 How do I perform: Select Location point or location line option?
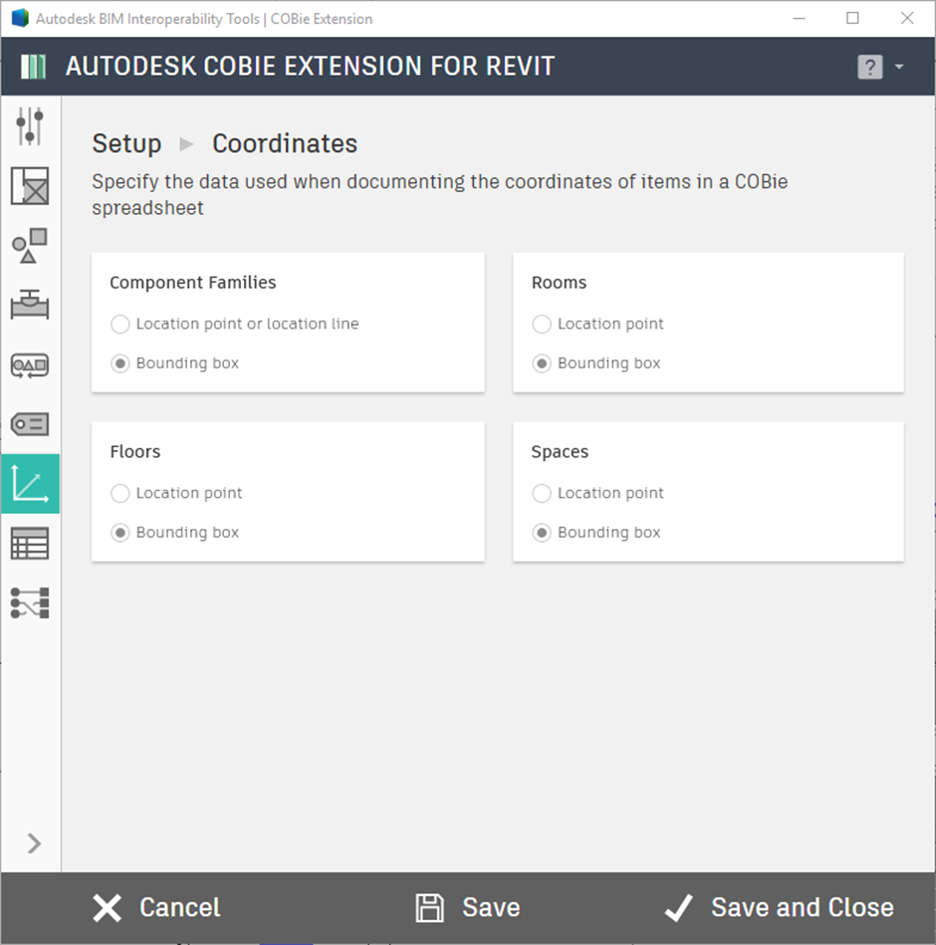[x=234, y=324]
